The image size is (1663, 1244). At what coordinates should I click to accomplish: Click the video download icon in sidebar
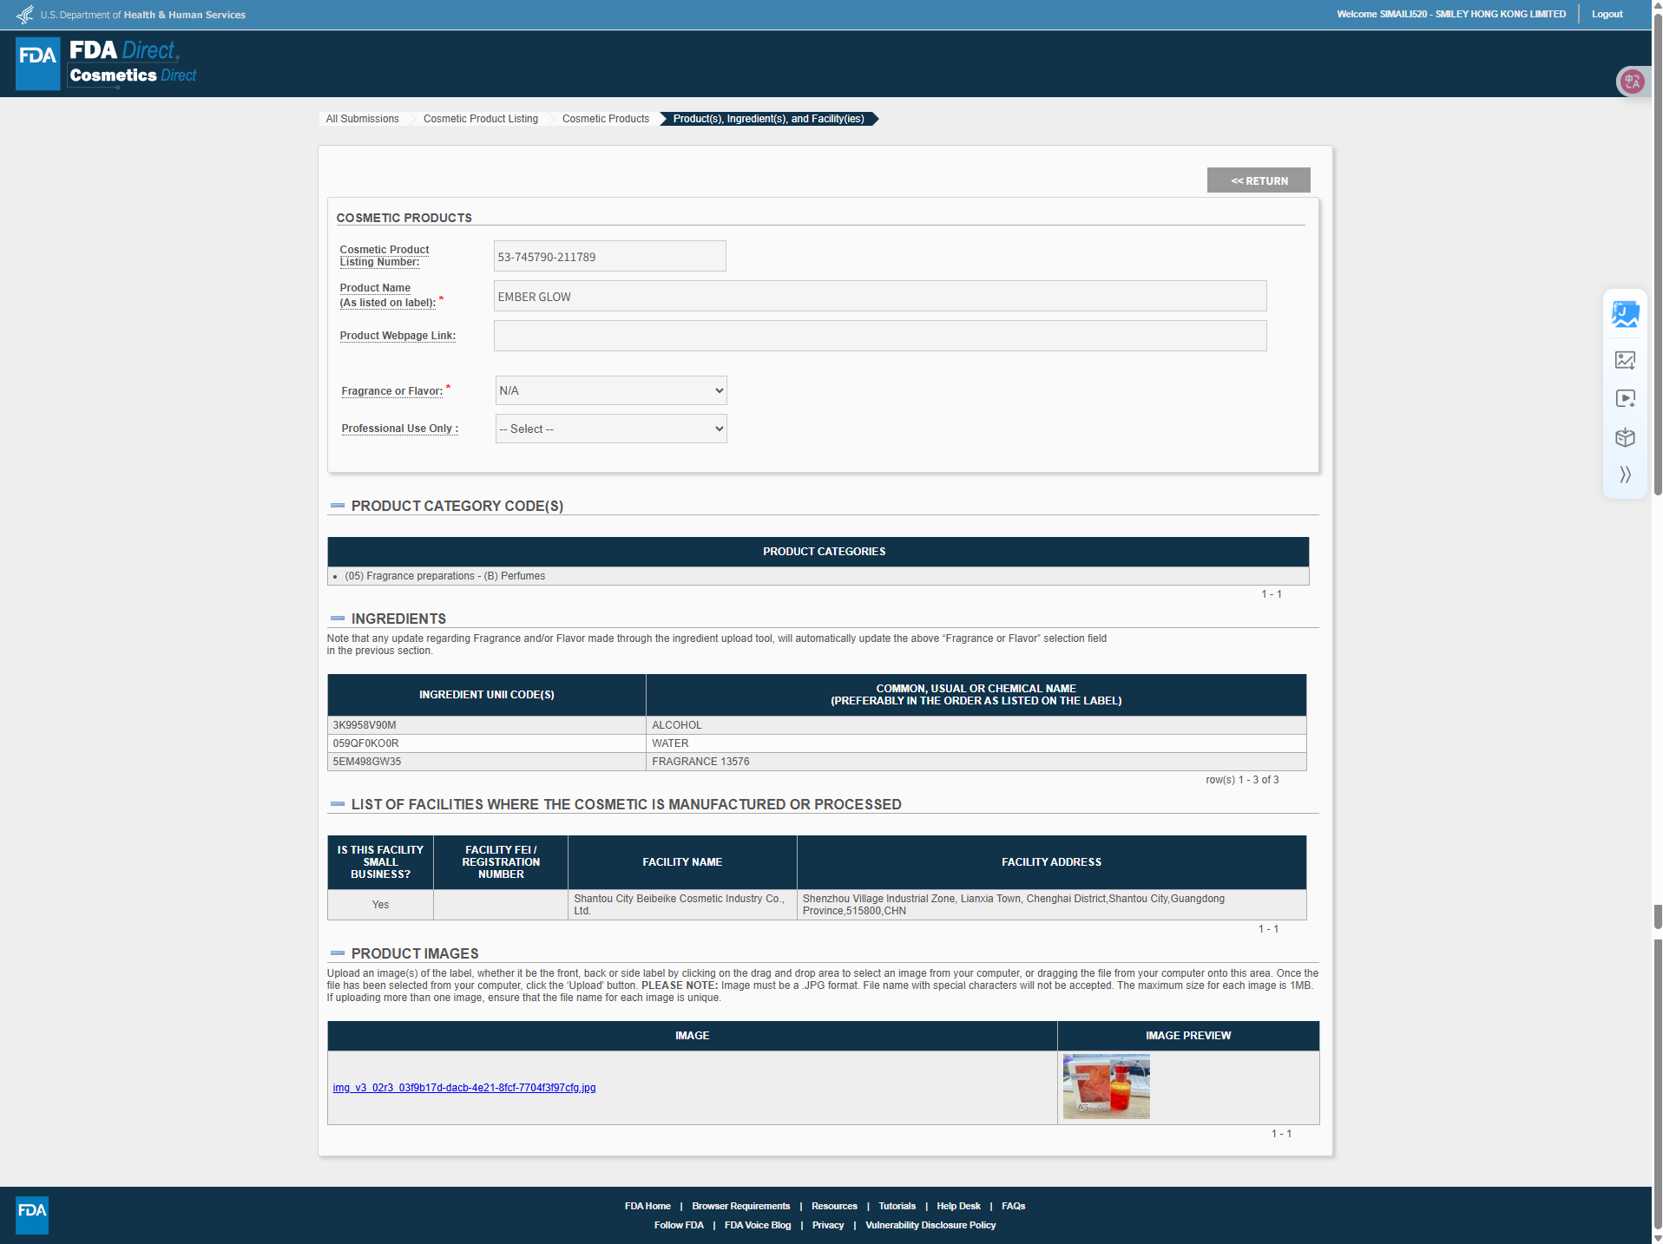click(1625, 399)
